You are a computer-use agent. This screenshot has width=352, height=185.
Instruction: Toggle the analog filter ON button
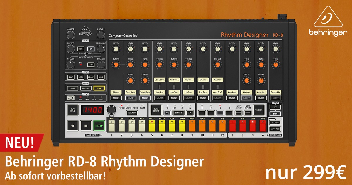[x=91, y=49]
